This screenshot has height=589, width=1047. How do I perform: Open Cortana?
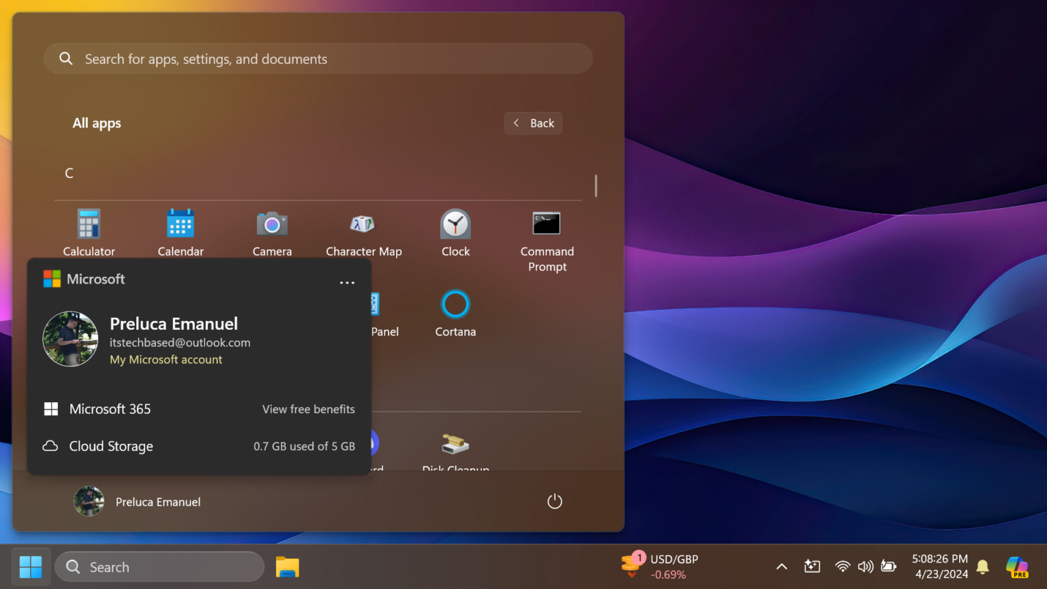455,314
